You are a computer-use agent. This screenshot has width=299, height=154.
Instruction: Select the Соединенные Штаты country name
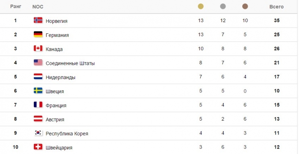pyautogui.click(x=70, y=63)
